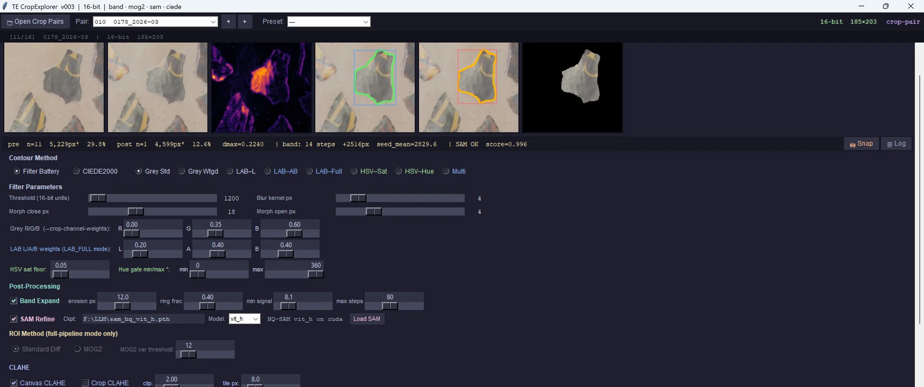Click the Hue gate min slider
Image resolution: width=924 pixels, height=387 pixels.
219,274
